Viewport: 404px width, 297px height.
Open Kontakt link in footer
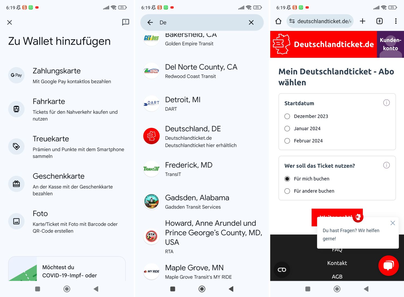(x=337, y=263)
